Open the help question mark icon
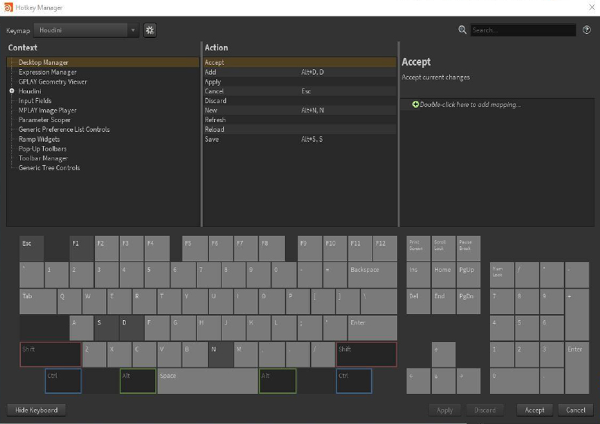This screenshot has height=424, width=600. tap(586, 30)
